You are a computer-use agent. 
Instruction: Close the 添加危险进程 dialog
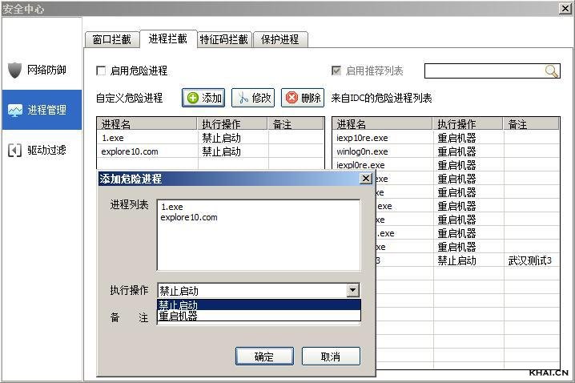point(366,179)
